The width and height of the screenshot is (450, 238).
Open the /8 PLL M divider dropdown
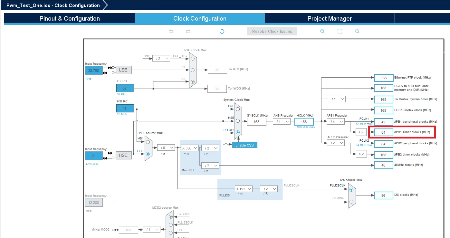pyautogui.click(x=166, y=148)
